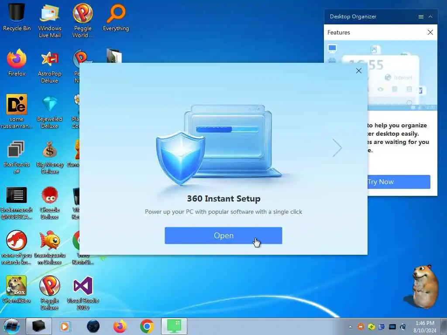Image resolution: width=447 pixels, height=335 pixels.
Task: Close the Features panel
Action: click(430, 32)
